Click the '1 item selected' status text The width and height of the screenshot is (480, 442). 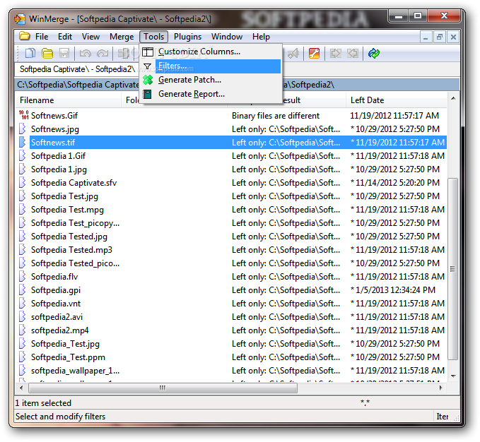43,403
